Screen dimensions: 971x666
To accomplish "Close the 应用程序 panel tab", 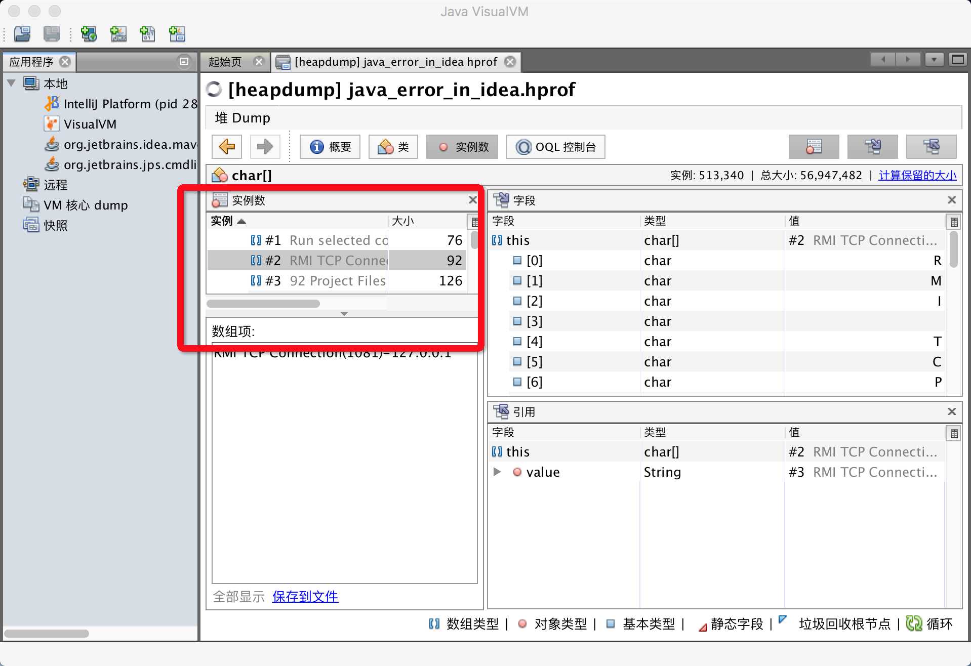I will click(65, 62).
